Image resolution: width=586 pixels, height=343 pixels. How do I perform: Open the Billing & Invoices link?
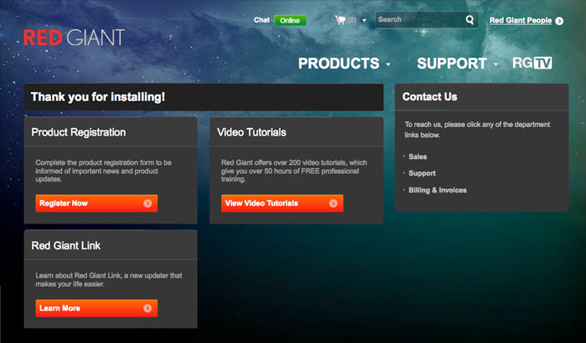pos(438,190)
